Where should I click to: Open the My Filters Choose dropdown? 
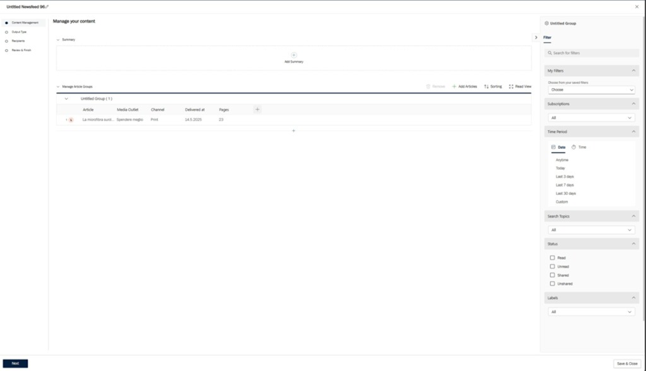(592, 90)
